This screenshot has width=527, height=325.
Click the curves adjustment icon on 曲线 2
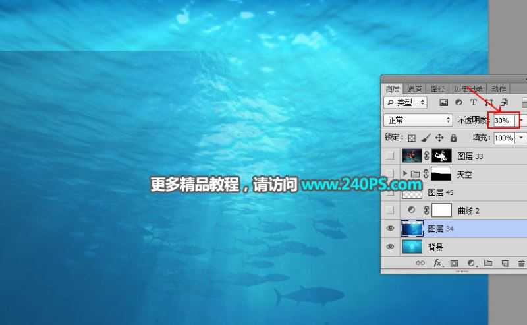tap(411, 210)
